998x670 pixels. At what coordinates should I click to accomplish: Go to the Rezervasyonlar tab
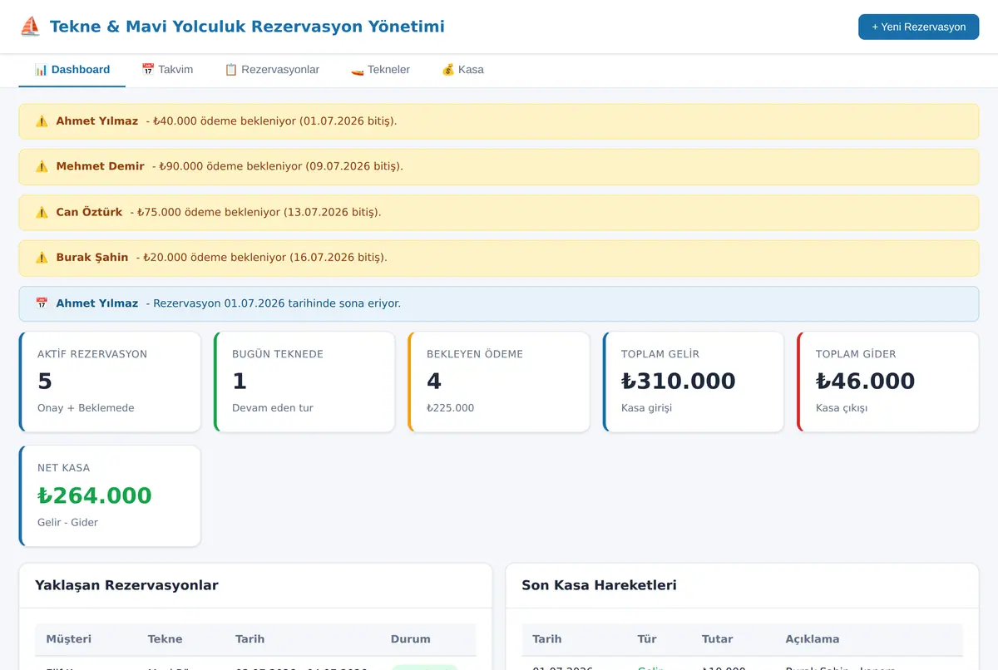pyautogui.click(x=272, y=70)
